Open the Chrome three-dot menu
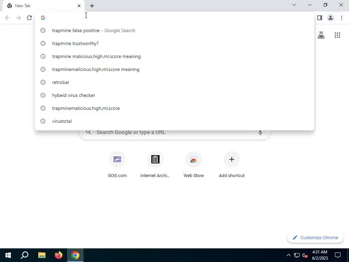Screen dimensions: 349x262 (x=342, y=18)
